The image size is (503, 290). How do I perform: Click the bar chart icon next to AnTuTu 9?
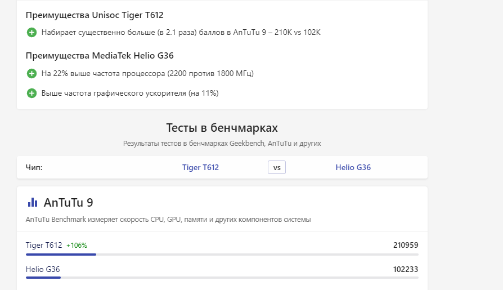point(33,202)
